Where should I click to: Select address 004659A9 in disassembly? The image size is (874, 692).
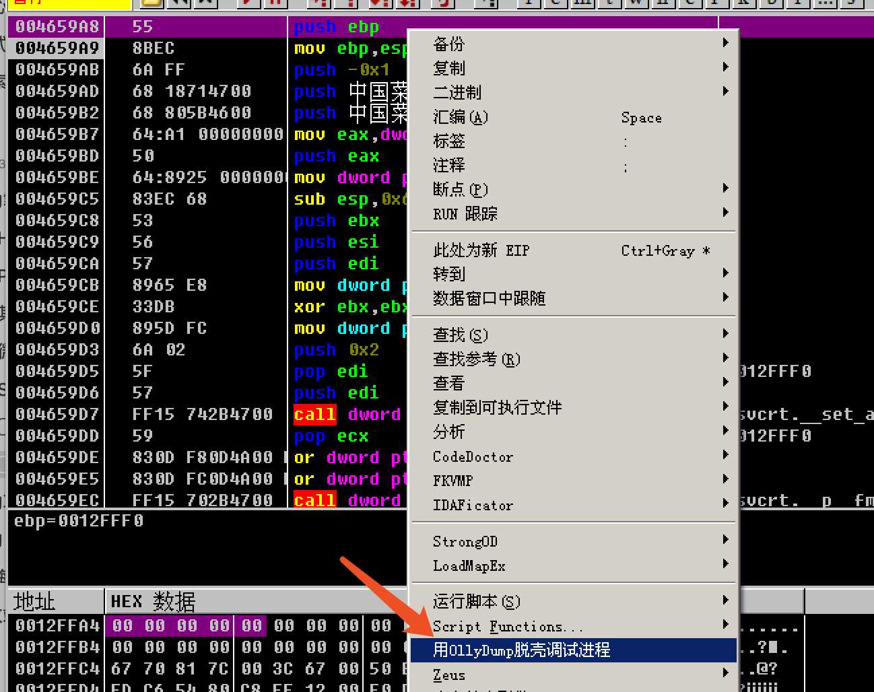[57, 48]
